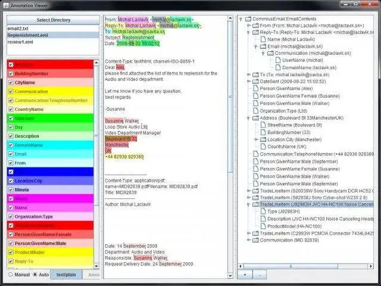Expand the DateSent tree node
This screenshot has height=286, width=381.
pyautogui.click(x=249, y=82)
